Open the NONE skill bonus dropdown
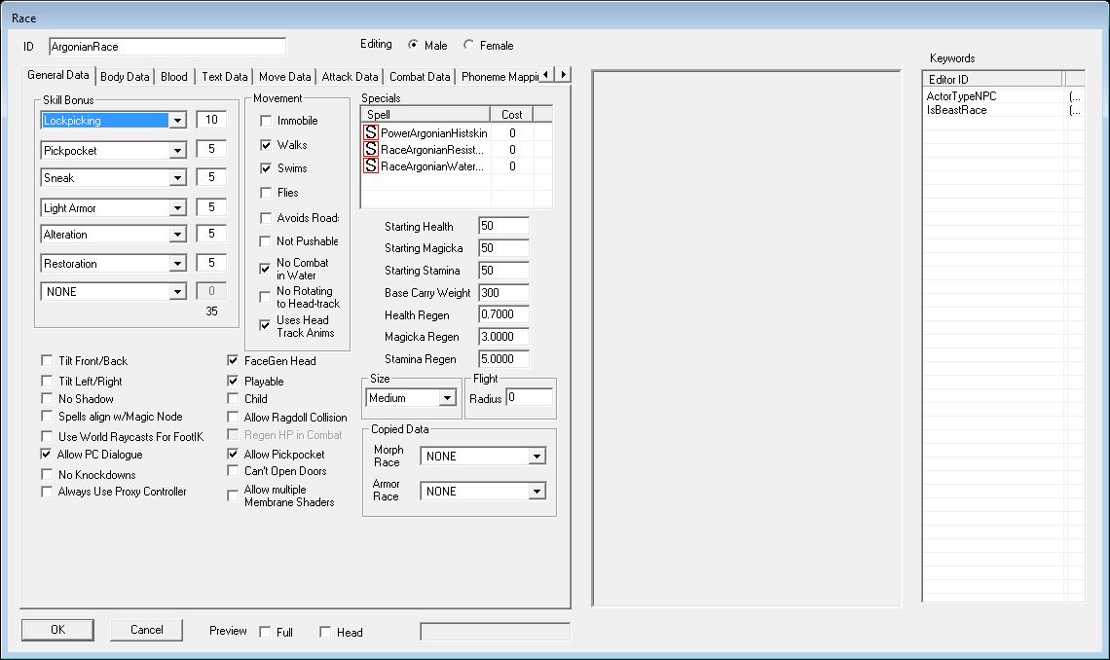Image resolution: width=1110 pixels, height=660 pixels. 177,291
